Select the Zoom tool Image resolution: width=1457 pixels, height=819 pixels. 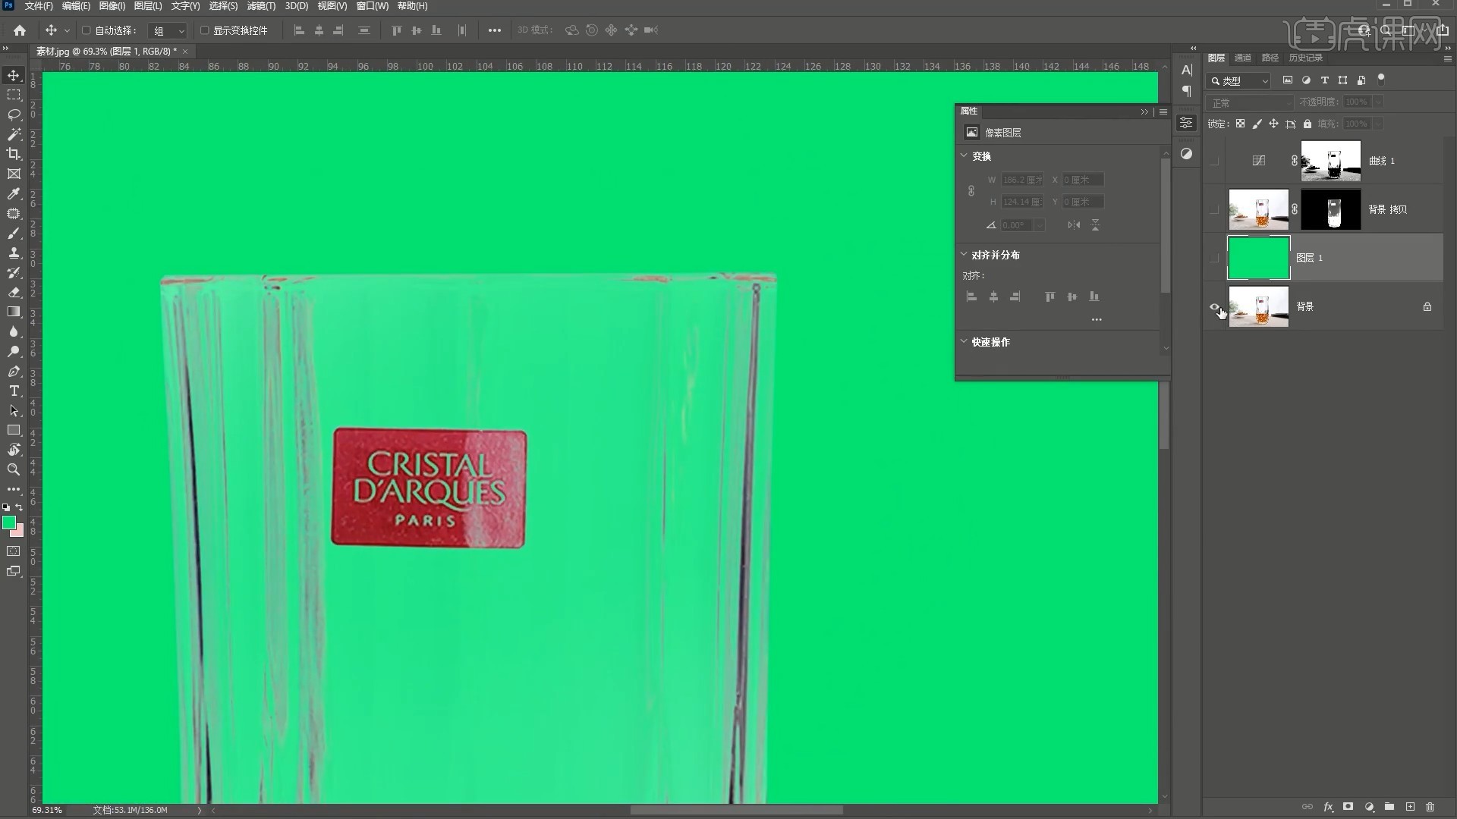[x=14, y=469]
